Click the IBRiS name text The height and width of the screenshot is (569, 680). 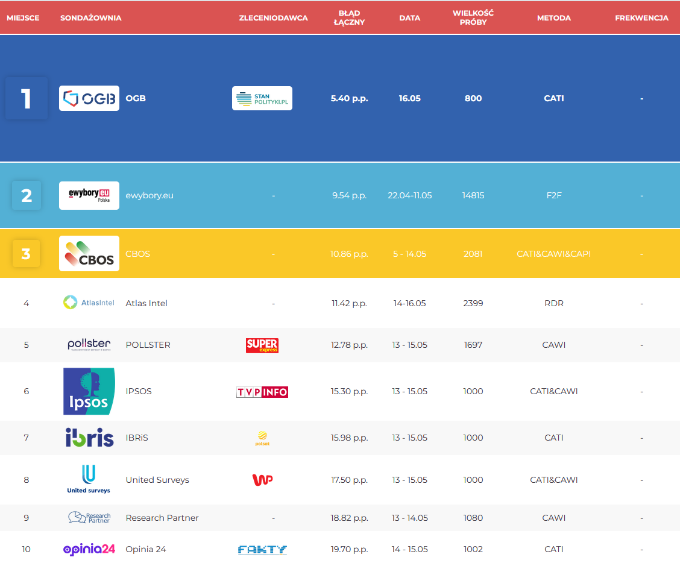(x=137, y=438)
